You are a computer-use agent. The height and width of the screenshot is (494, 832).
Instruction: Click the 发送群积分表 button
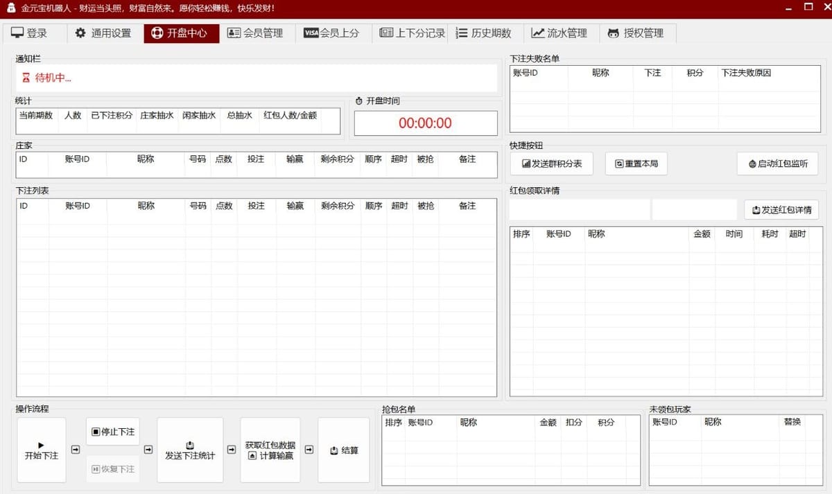552,164
